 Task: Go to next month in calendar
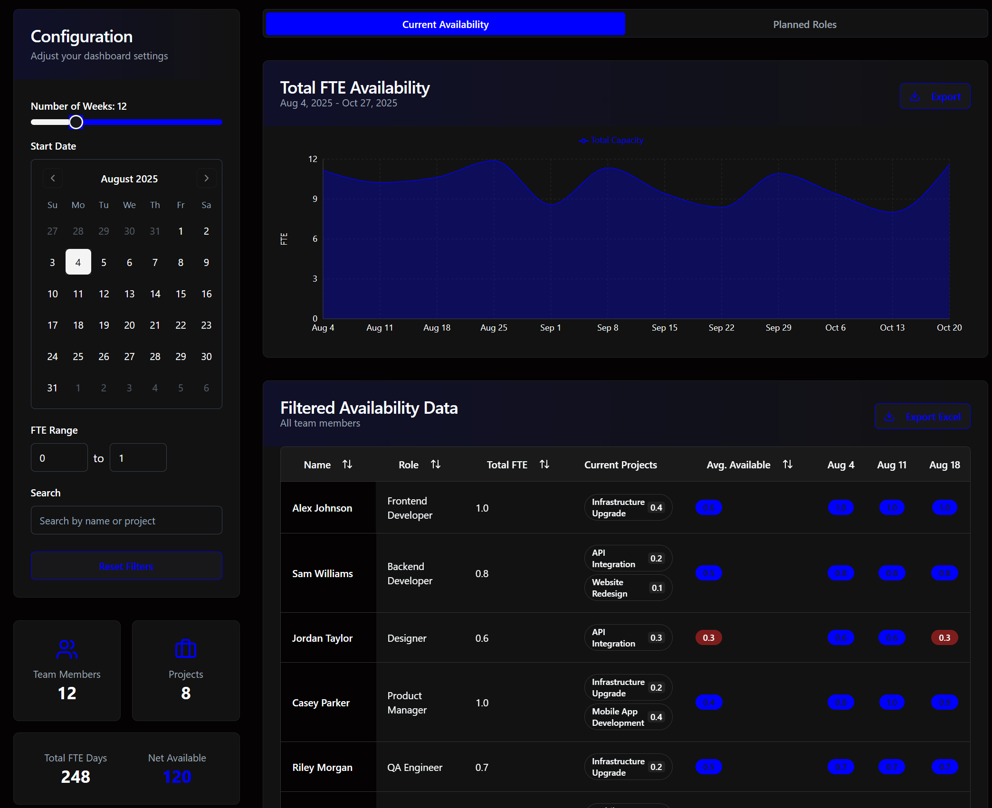[x=206, y=178]
